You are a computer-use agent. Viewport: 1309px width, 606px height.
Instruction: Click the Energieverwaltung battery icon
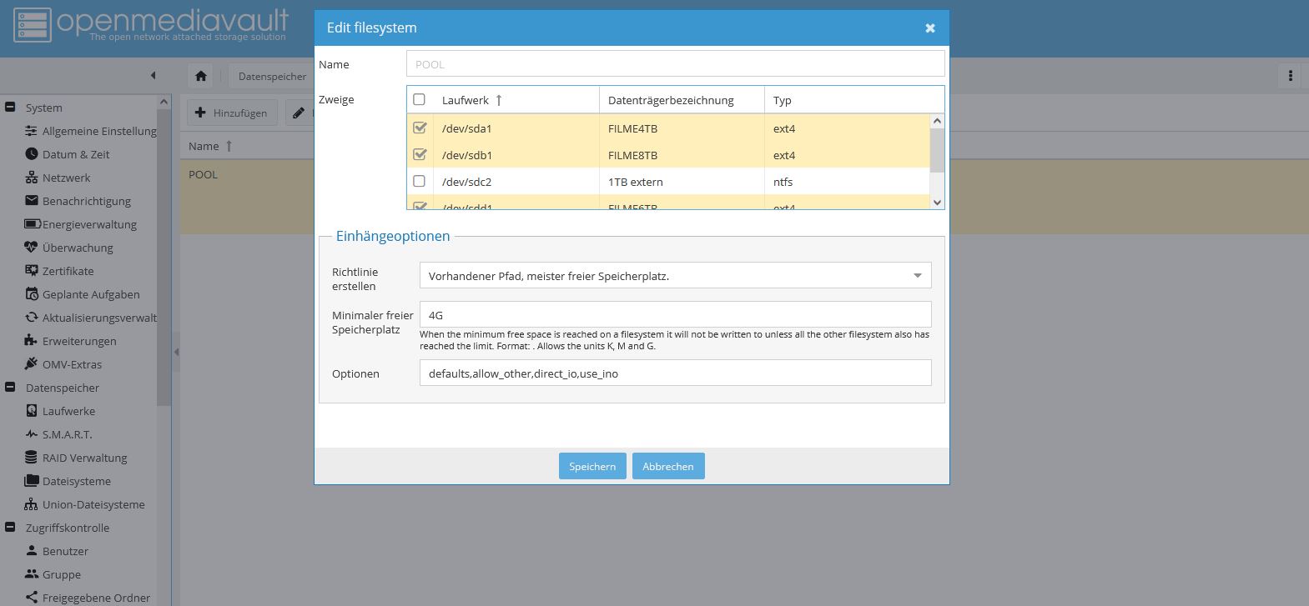(33, 224)
